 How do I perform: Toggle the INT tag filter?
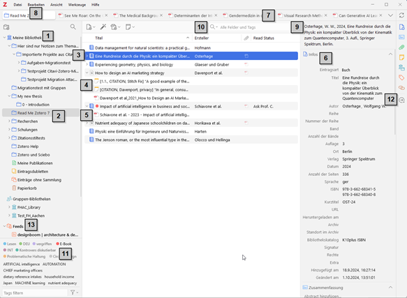[8, 251]
